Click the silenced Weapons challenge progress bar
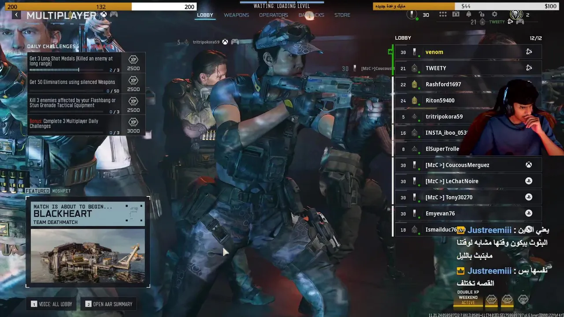The height and width of the screenshot is (317, 564). pyautogui.click(x=67, y=91)
